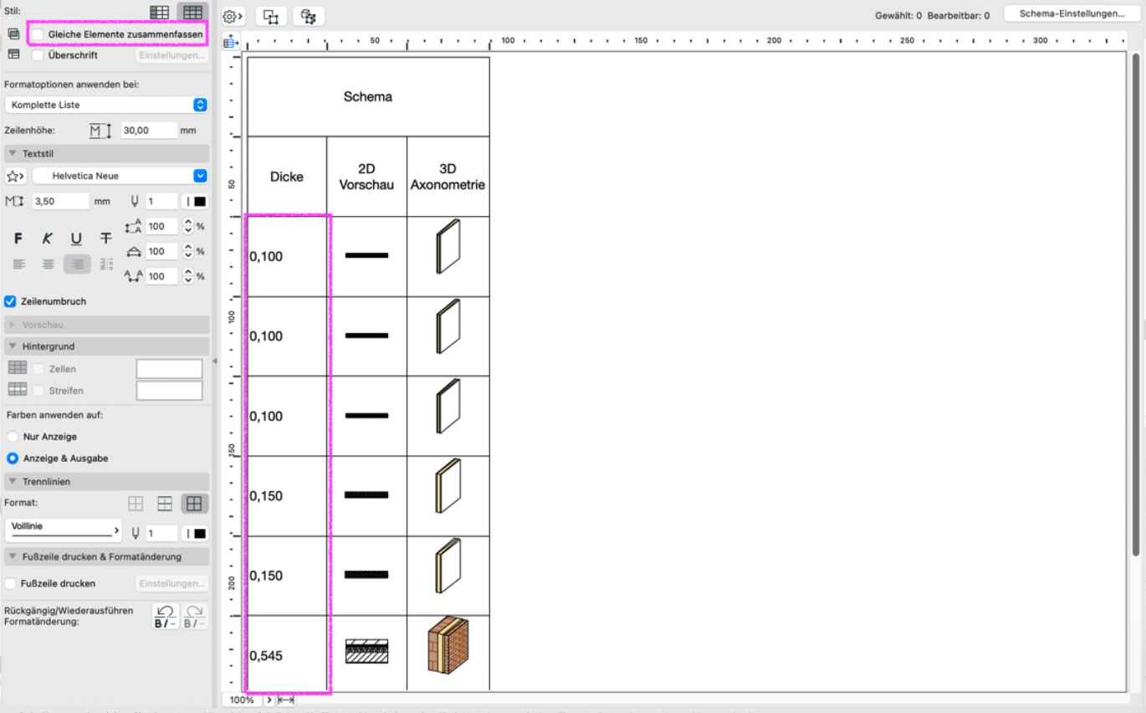
Task: Open the Helvetica Neue font dropdown
Action: pyautogui.click(x=120, y=176)
